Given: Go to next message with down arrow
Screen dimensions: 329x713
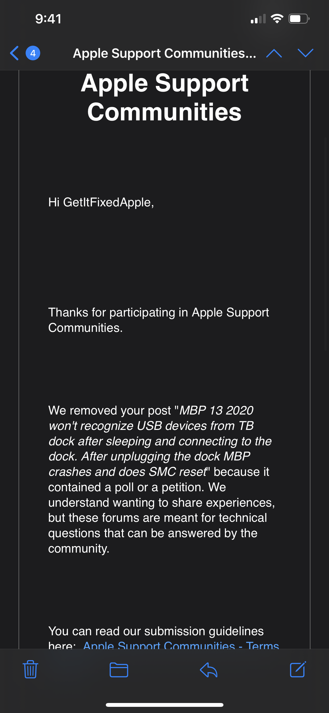Looking at the screenshot, I should [x=305, y=53].
